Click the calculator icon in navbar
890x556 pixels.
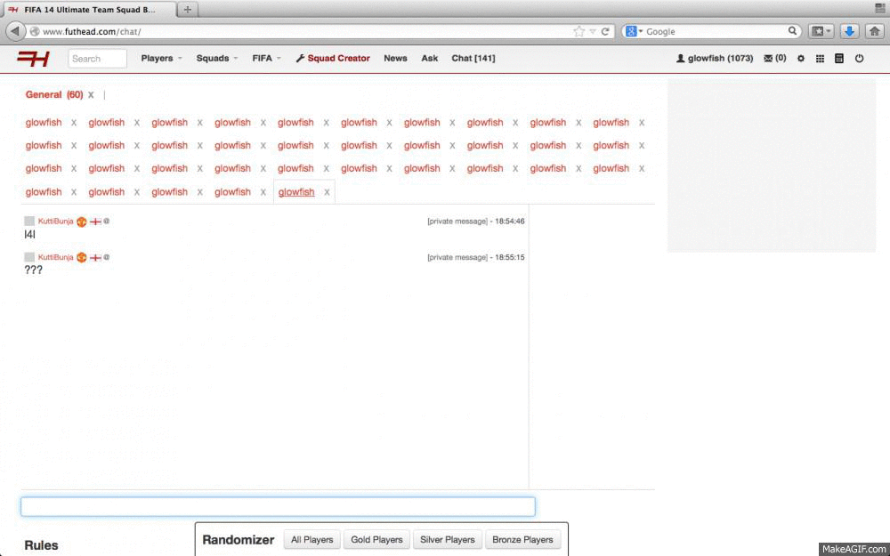coord(839,59)
